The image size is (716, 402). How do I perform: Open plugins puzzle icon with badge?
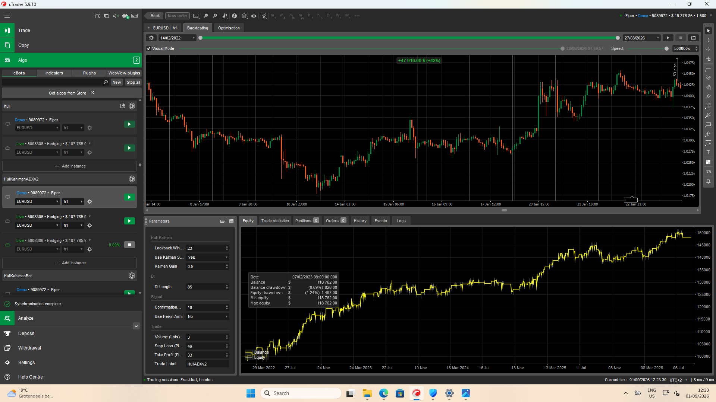[125, 16]
